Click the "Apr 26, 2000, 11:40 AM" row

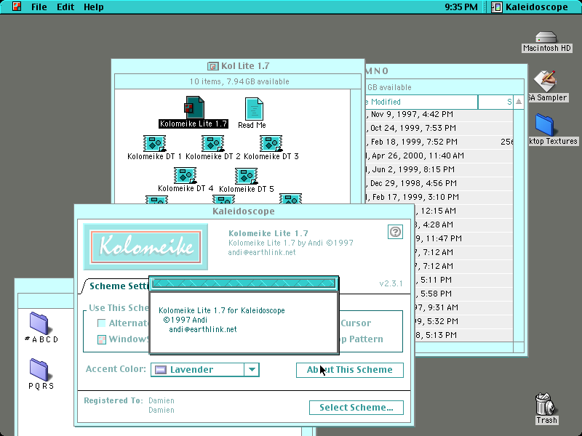pos(439,156)
